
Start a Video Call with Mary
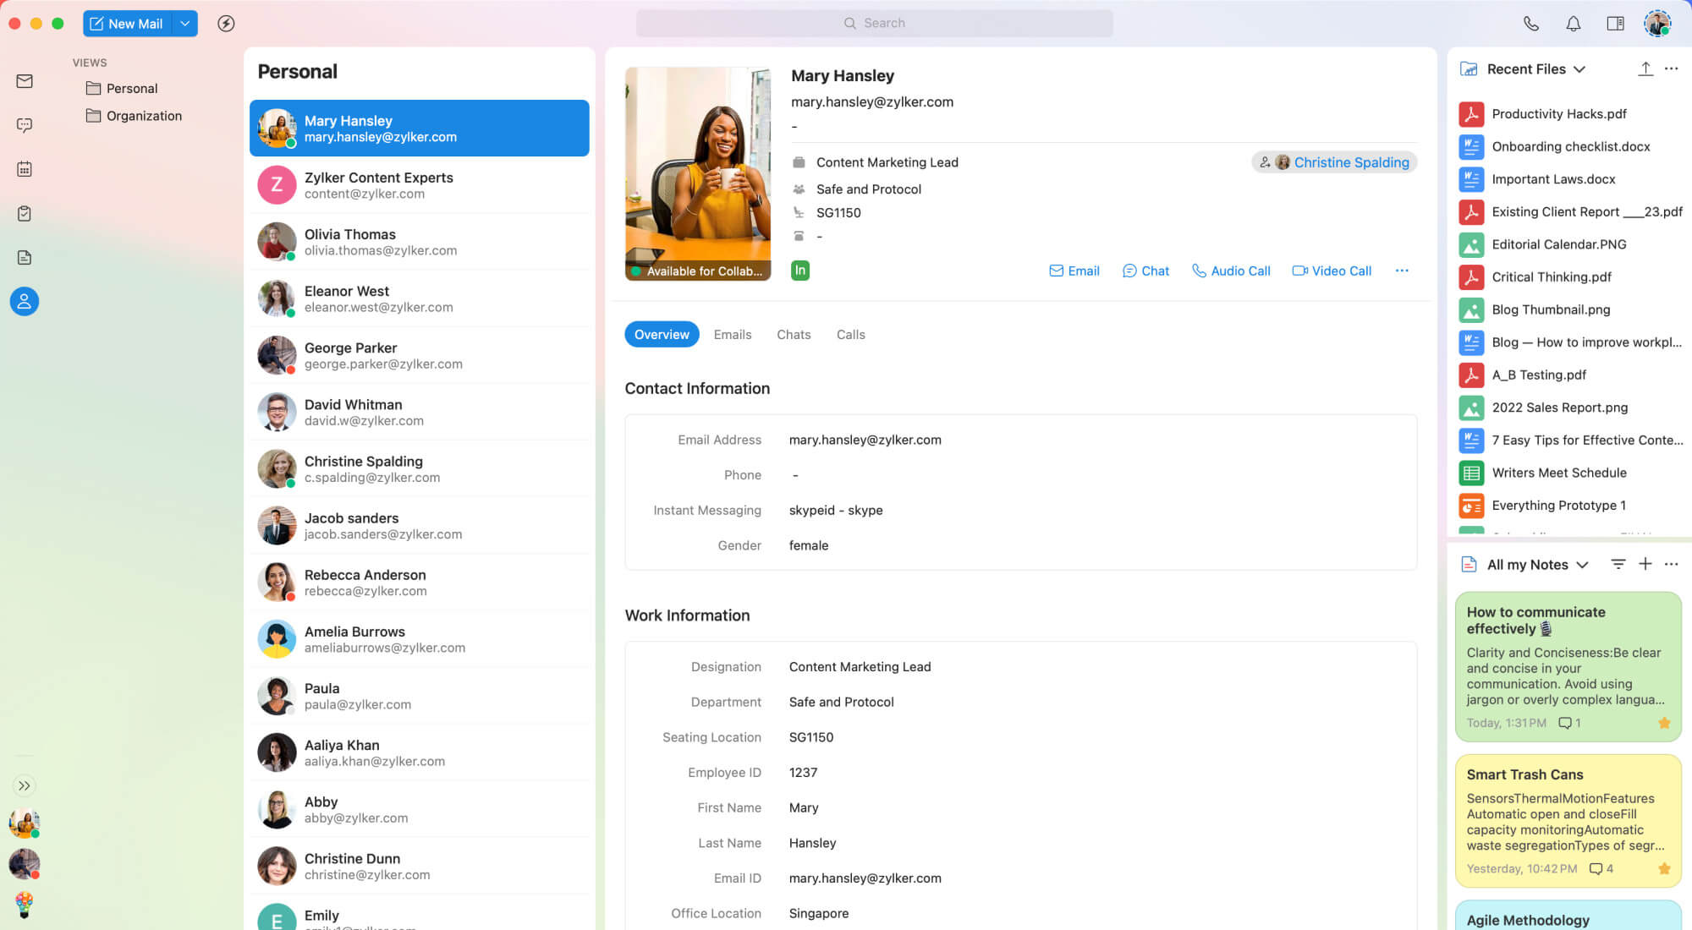1332,271
